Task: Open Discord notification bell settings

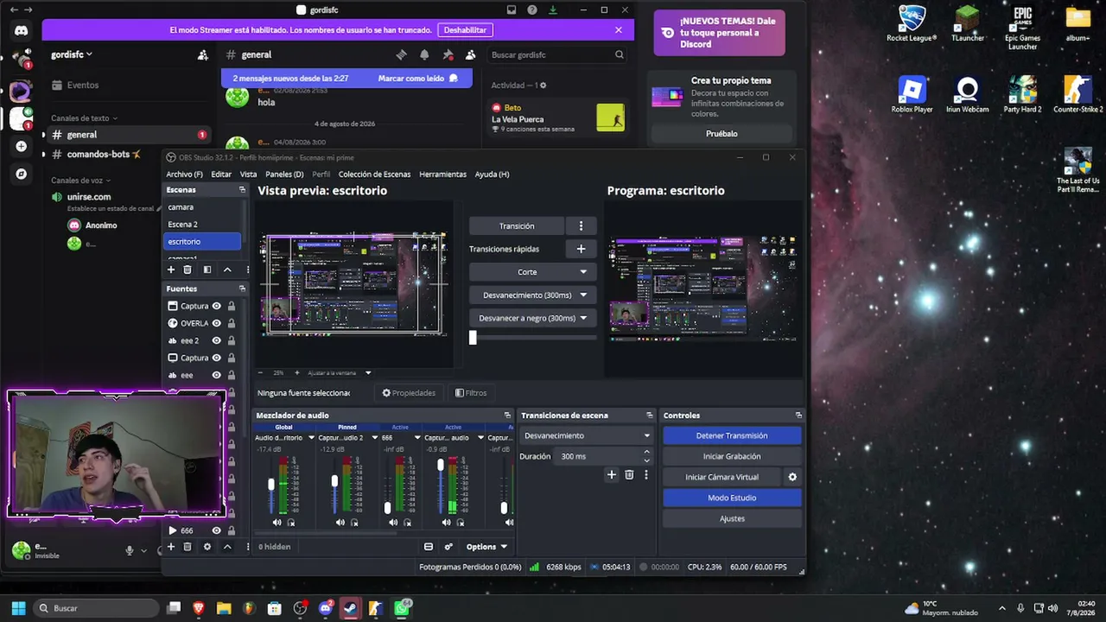Action: (424, 54)
